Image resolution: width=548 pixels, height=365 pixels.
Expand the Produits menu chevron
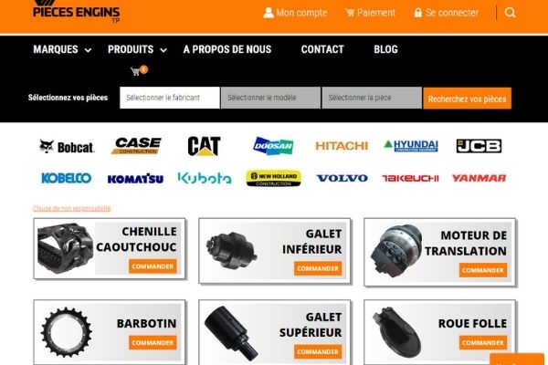163,50
